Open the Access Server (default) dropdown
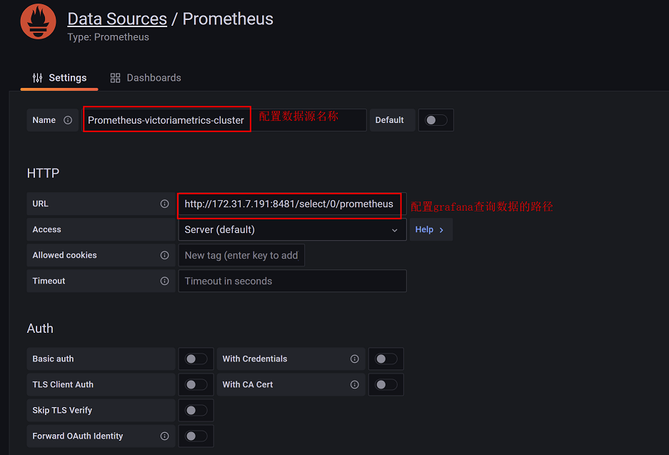This screenshot has width=669, height=455. [x=291, y=229]
